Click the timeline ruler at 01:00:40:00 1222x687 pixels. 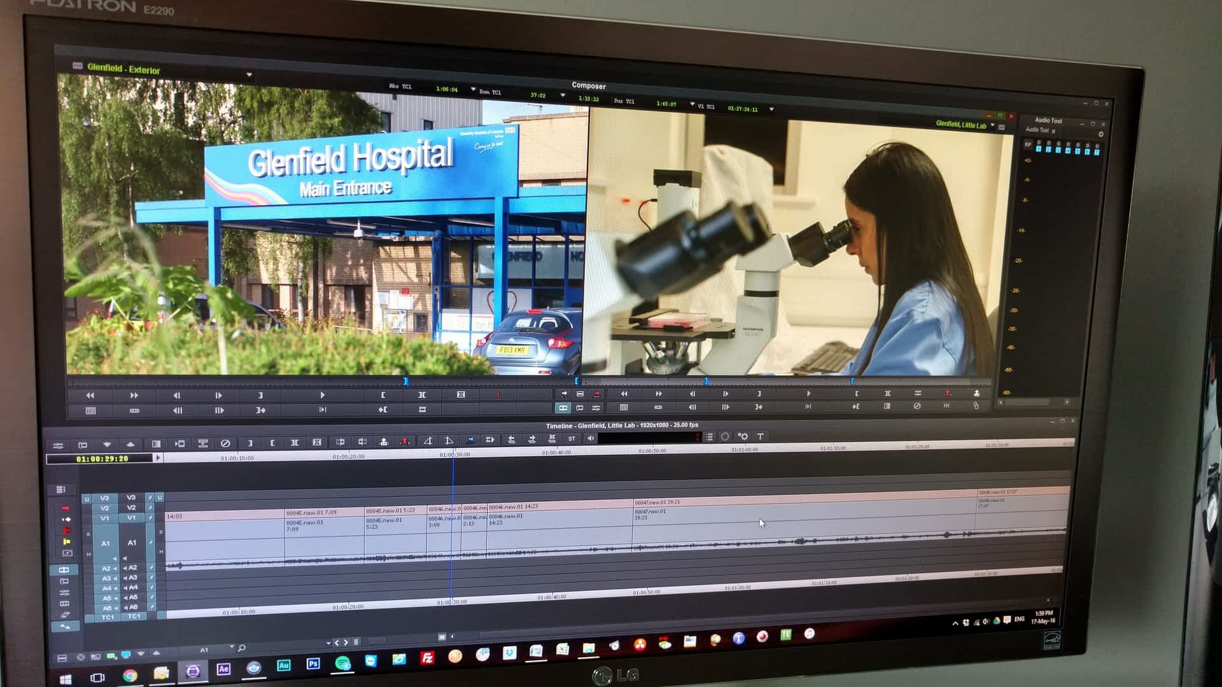556,452
